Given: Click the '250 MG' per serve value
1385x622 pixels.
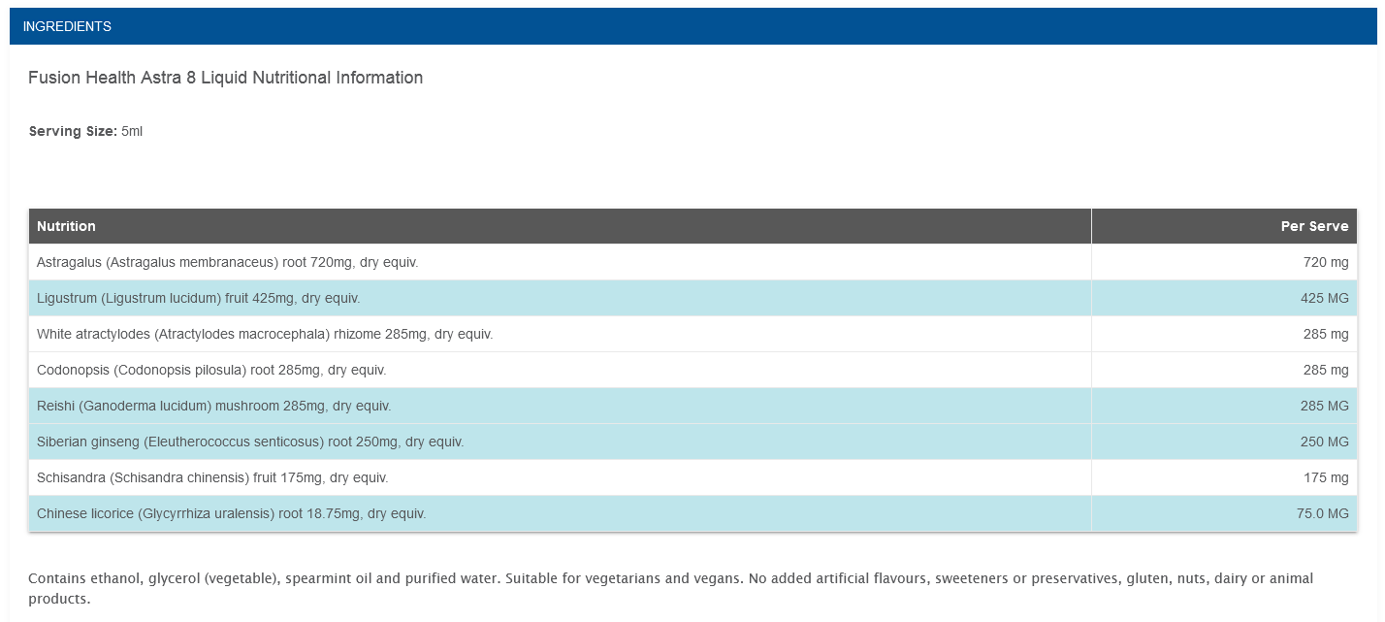Looking at the screenshot, I should 1325,442.
